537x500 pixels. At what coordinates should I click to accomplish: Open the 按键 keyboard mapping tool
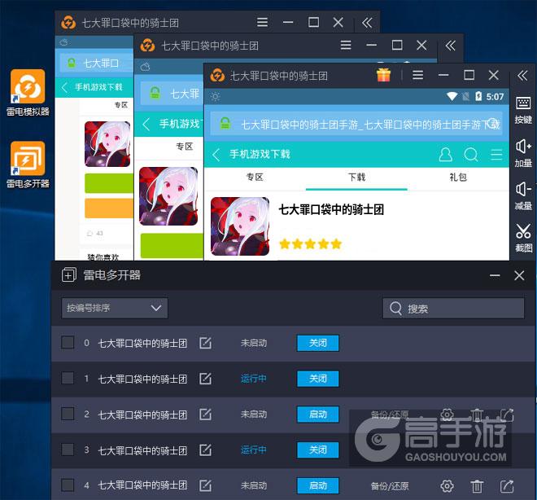tap(523, 110)
